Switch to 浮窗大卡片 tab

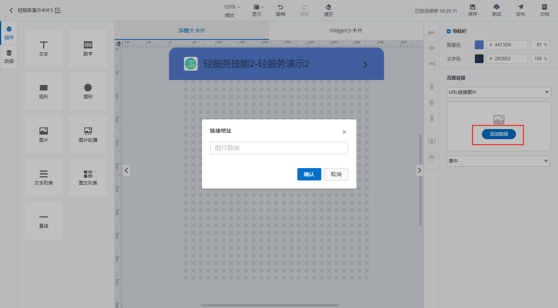[x=192, y=31]
